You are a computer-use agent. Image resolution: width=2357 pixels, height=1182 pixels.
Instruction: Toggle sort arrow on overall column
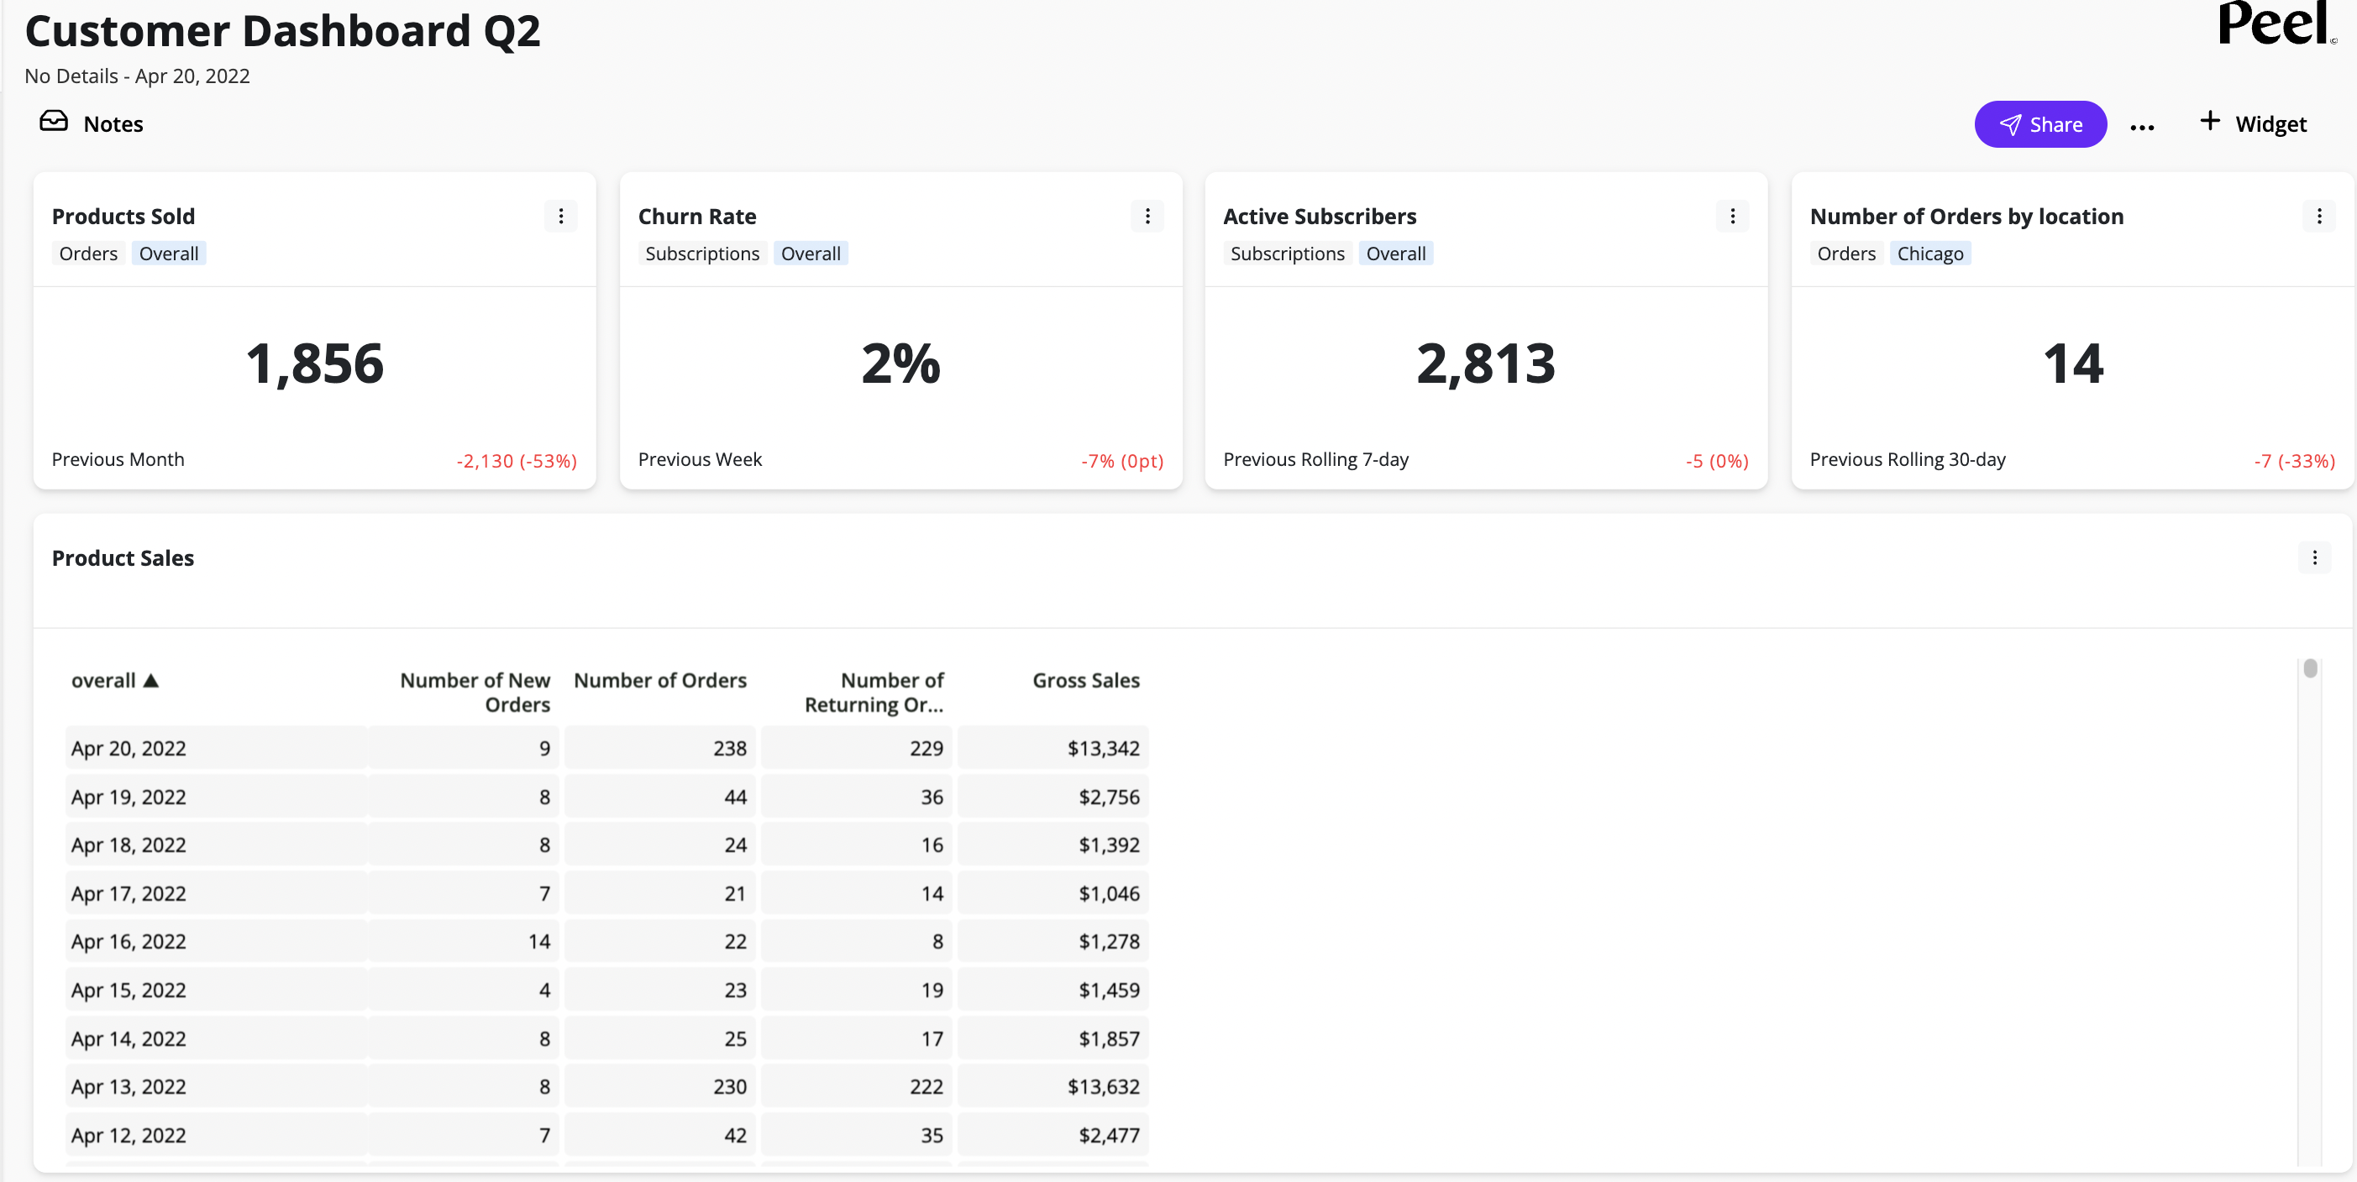tap(152, 680)
